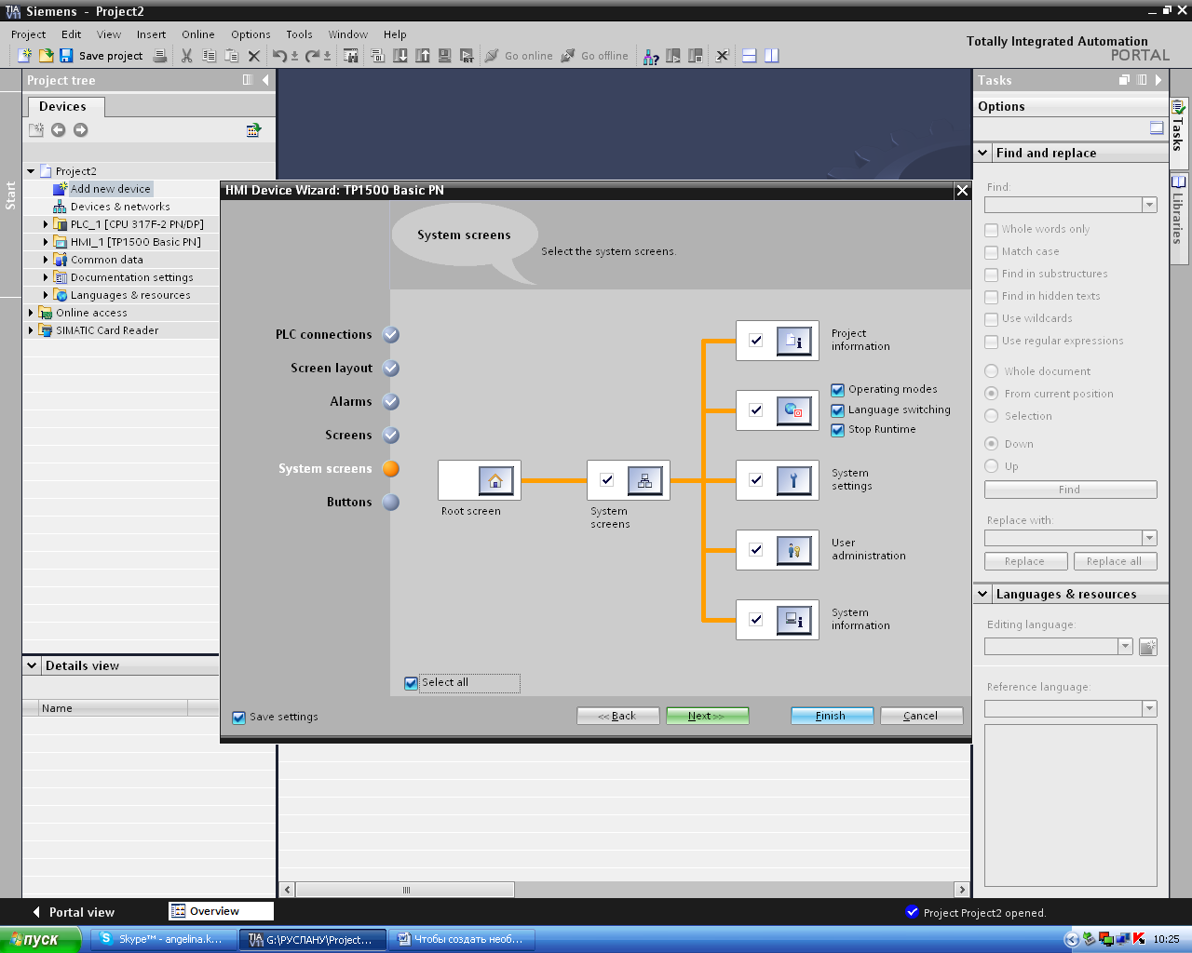
Task: Click the Project tree forward arrow icon
Action: (x=81, y=130)
